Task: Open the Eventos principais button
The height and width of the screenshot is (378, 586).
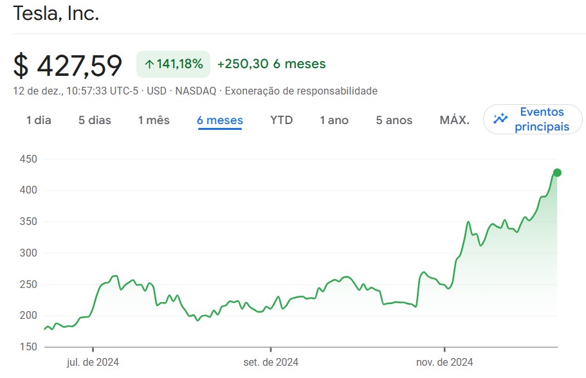Action: 533,119
